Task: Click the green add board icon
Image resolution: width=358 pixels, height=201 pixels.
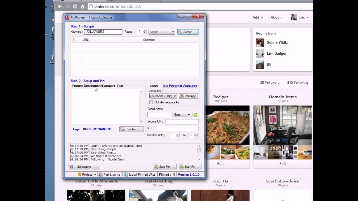Action: (x=196, y=115)
